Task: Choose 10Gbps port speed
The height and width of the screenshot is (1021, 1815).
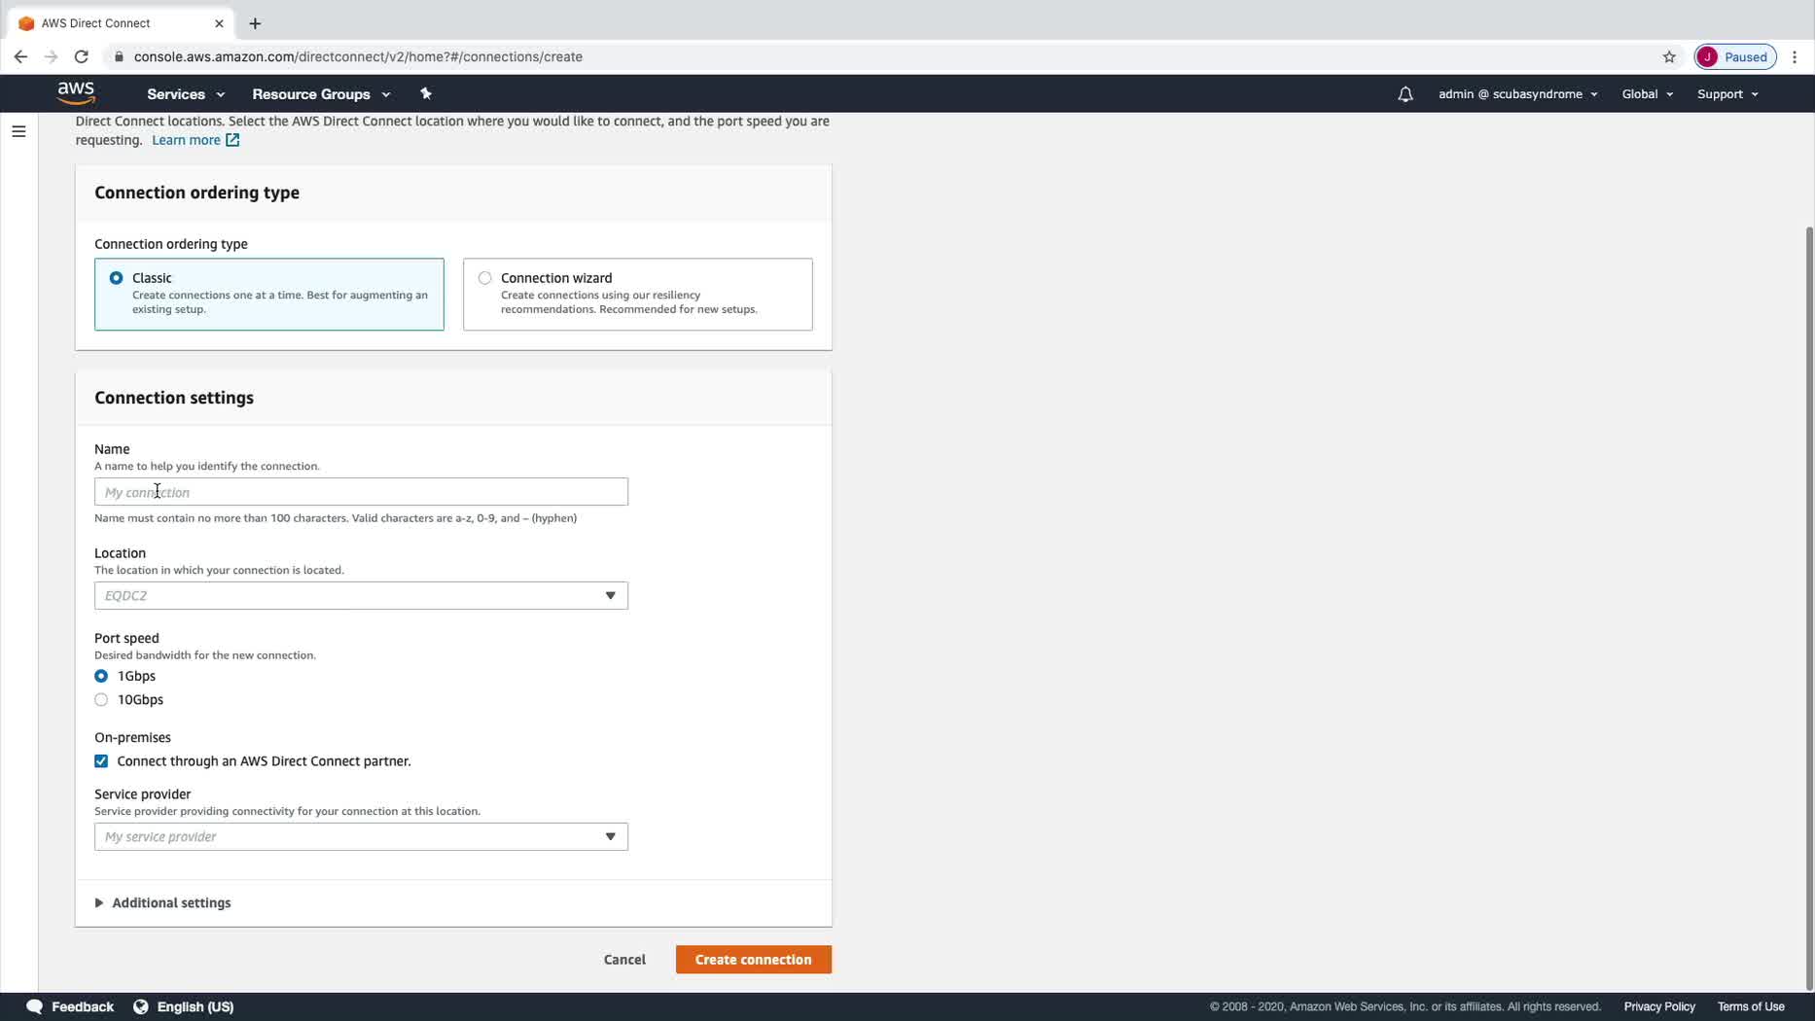Action: tap(101, 700)
